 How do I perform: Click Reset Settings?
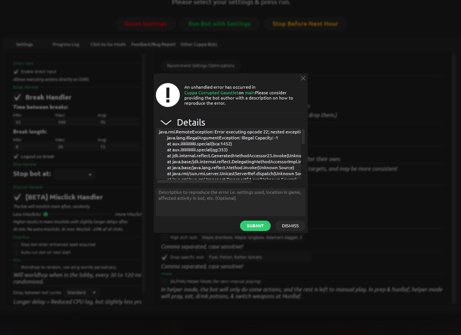(145, 24)
